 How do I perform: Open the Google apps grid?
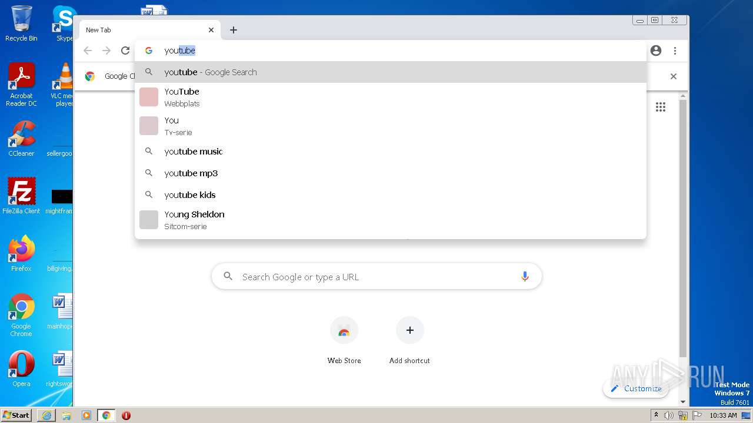pos(661,107)
